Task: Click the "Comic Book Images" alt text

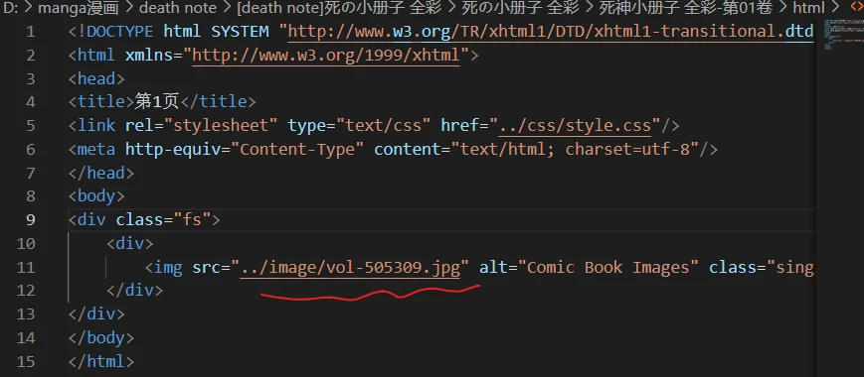Action: tap(608, 268)
